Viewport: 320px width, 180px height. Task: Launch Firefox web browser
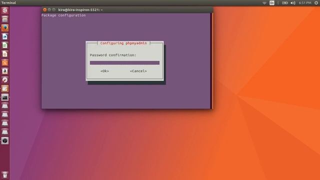(x=5, y=28)
